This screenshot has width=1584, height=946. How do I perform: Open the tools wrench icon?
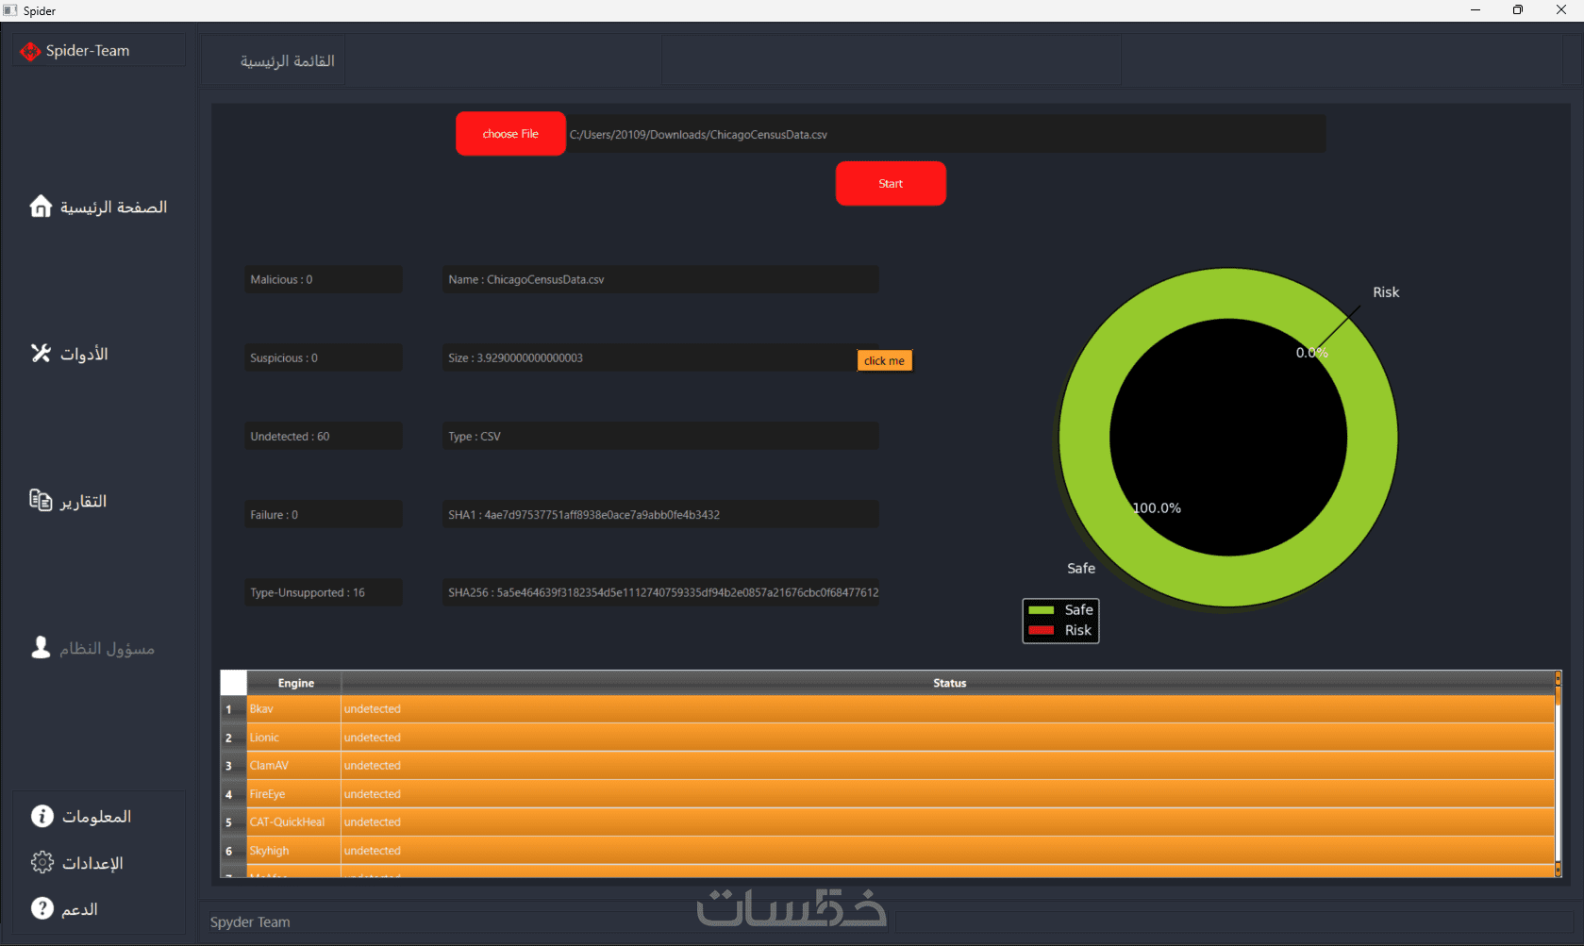click(x=41, y=353)
